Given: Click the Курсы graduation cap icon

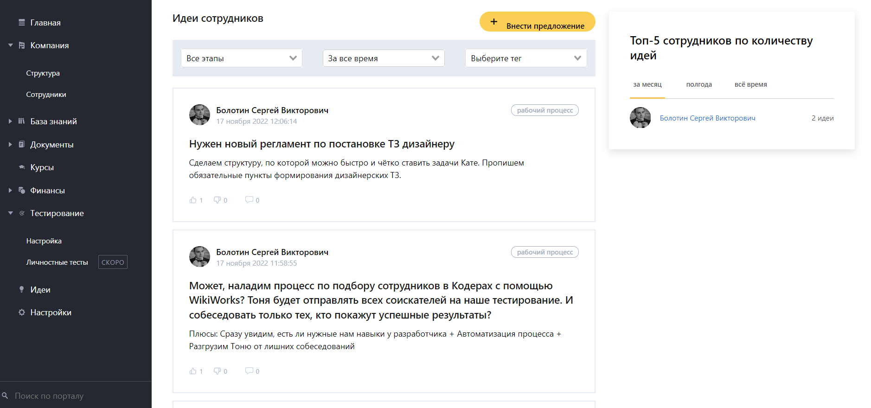Looking at the screenshot, I should [x=22, y=167].
